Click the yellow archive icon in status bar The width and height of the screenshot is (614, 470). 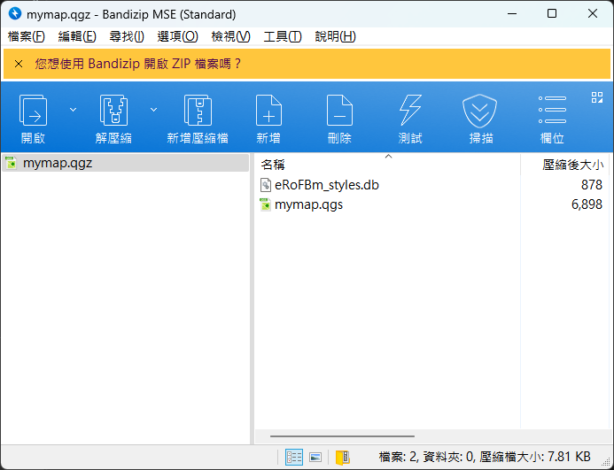(x=342, y=457)
